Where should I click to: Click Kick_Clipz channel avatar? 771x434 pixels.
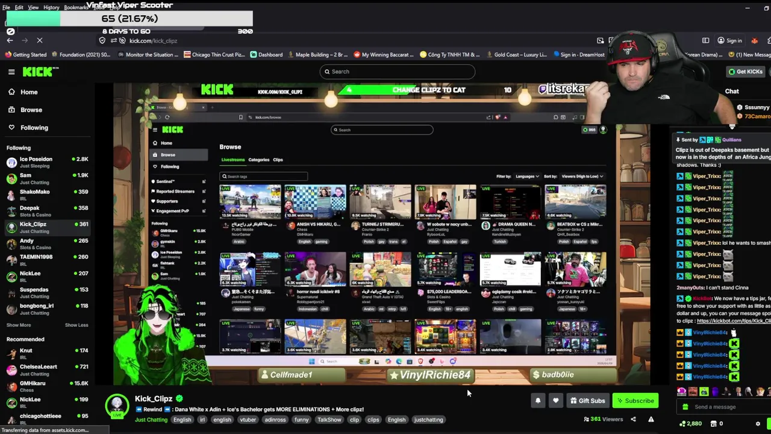117,406
